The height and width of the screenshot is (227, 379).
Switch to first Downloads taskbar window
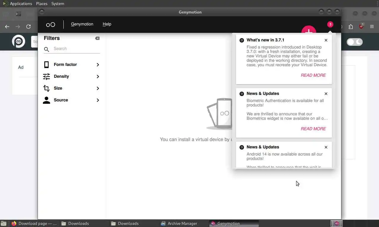pyautogui.click(x=84, y=223)
